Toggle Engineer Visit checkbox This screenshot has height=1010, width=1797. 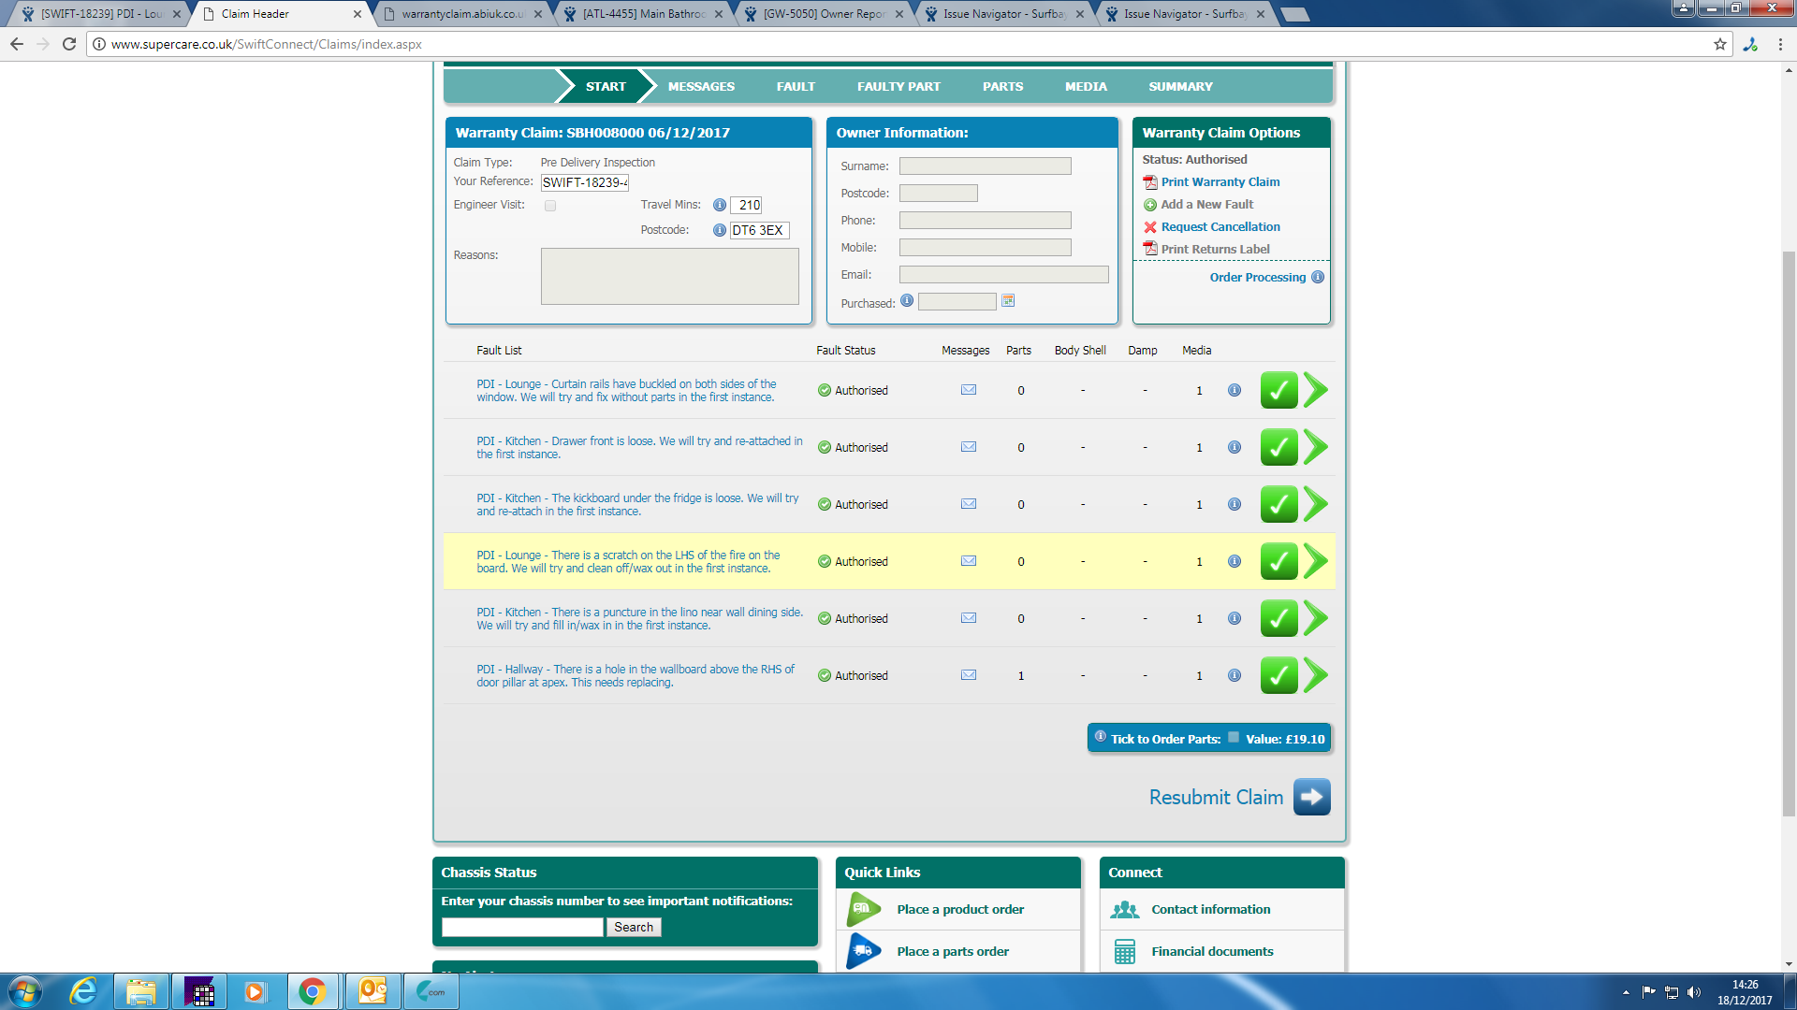pos(550,206)
